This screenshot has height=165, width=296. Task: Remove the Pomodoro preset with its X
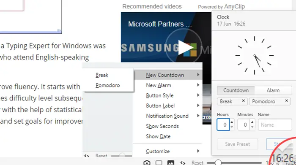pos(286,101)
